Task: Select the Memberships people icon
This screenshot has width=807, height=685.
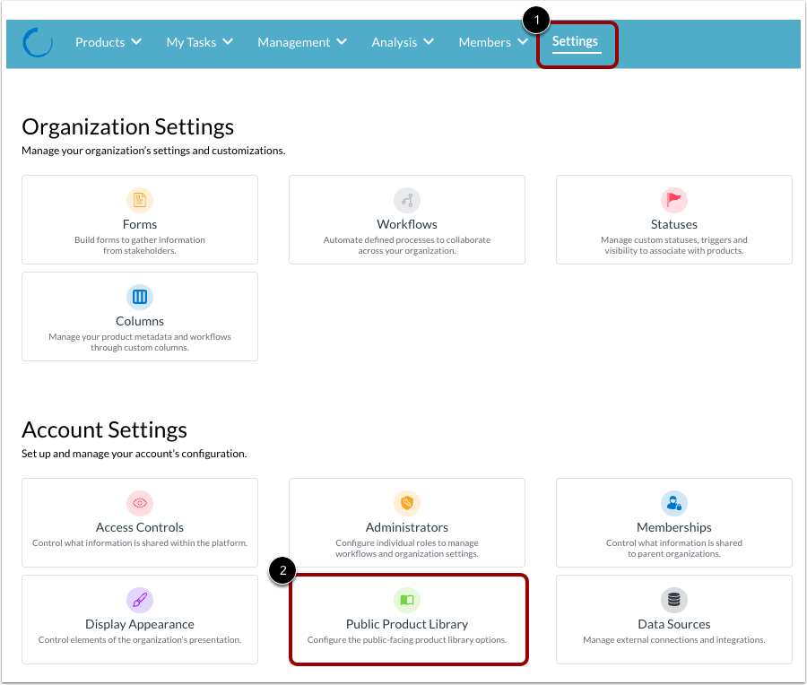Action: (x=673, y=503)
